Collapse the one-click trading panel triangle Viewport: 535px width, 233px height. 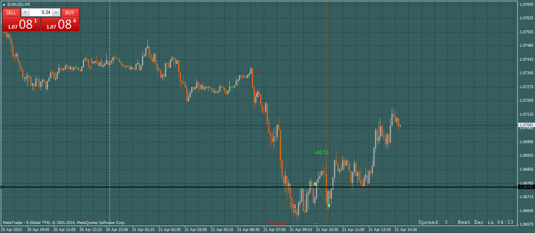4,4
